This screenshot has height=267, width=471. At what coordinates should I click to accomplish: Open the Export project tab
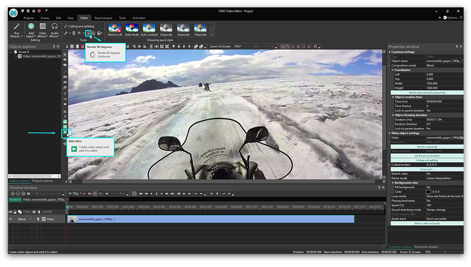tap(103, 18)
